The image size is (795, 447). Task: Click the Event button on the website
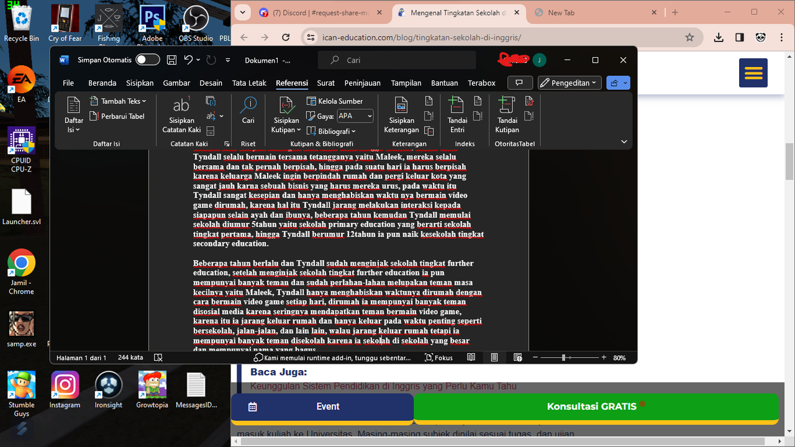322,407
